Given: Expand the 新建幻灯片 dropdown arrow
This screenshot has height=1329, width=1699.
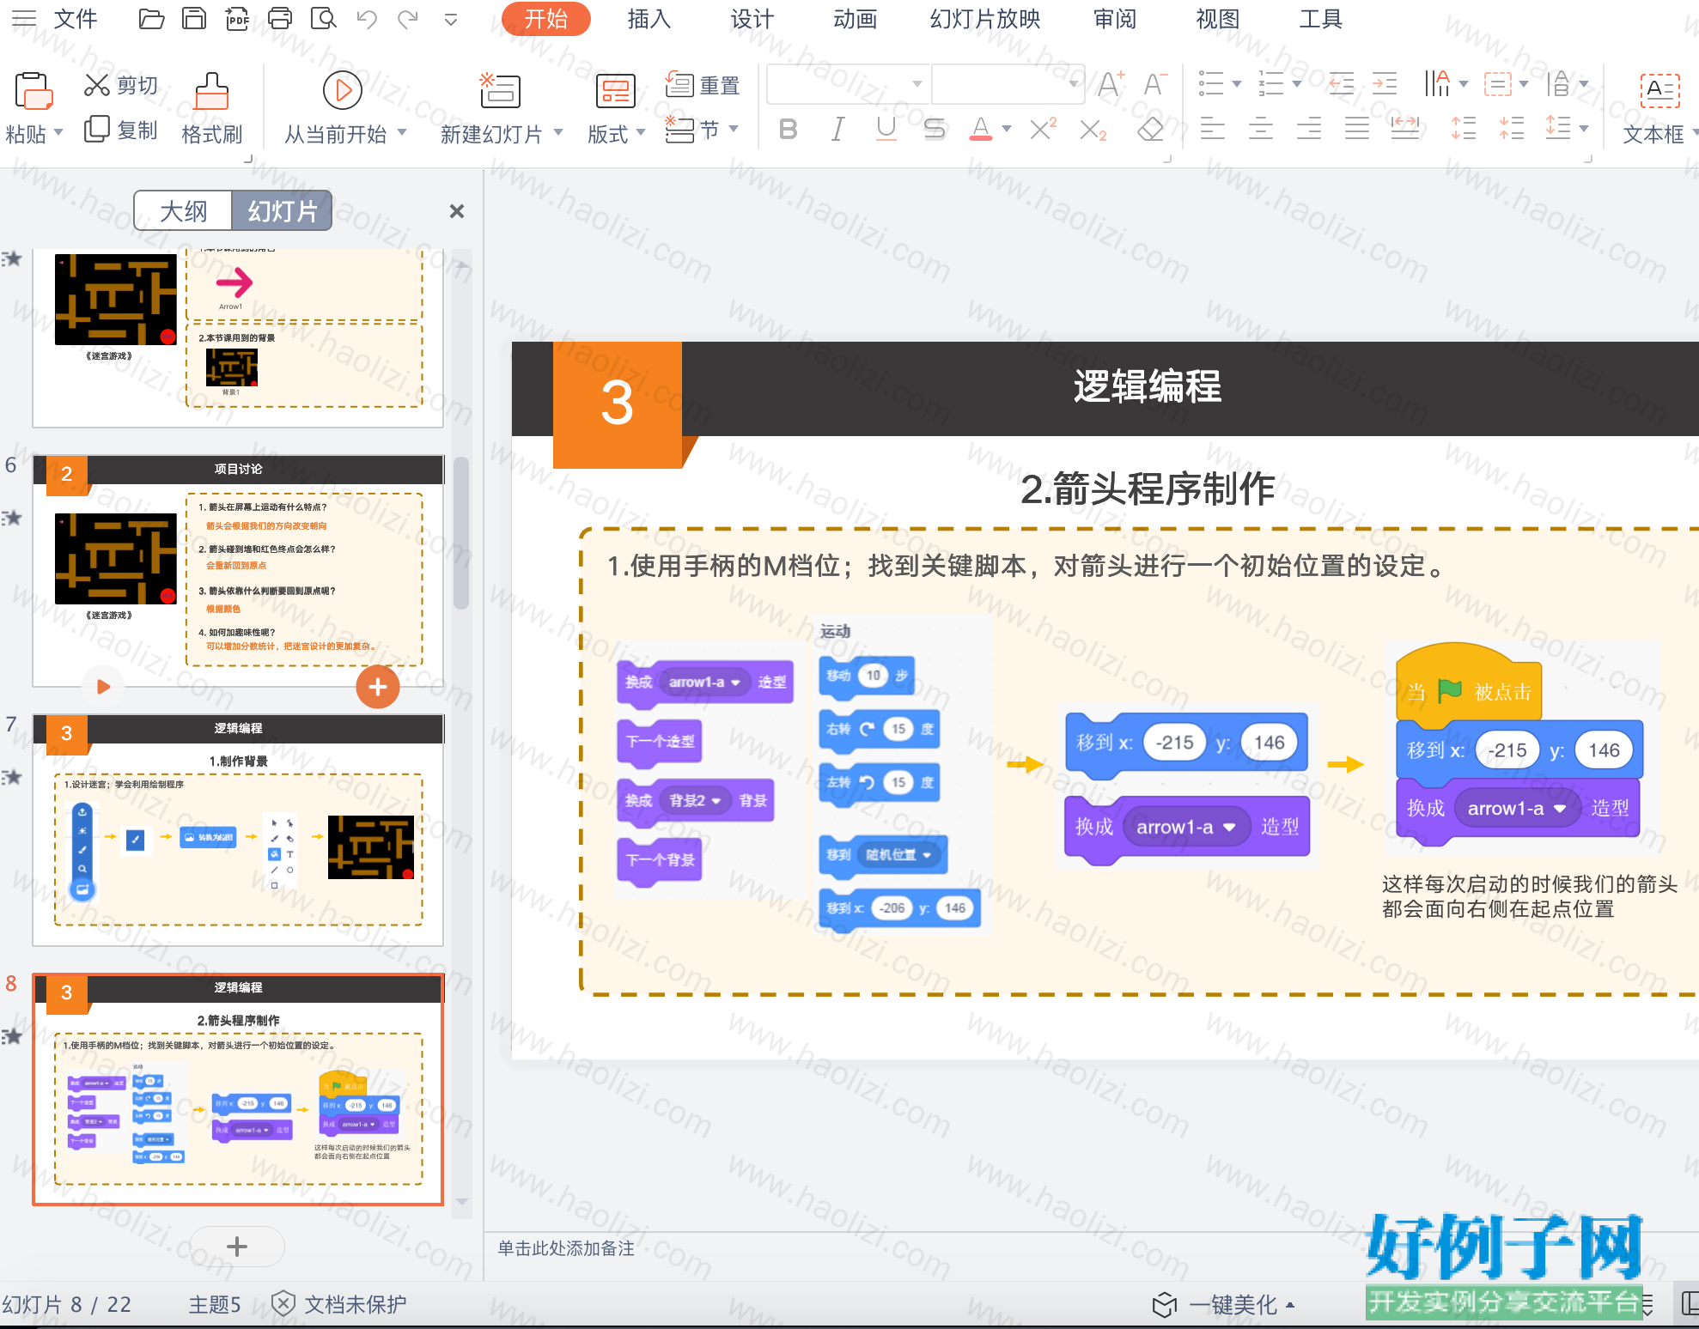Looking at the screenshot, I should click(558, 133).
